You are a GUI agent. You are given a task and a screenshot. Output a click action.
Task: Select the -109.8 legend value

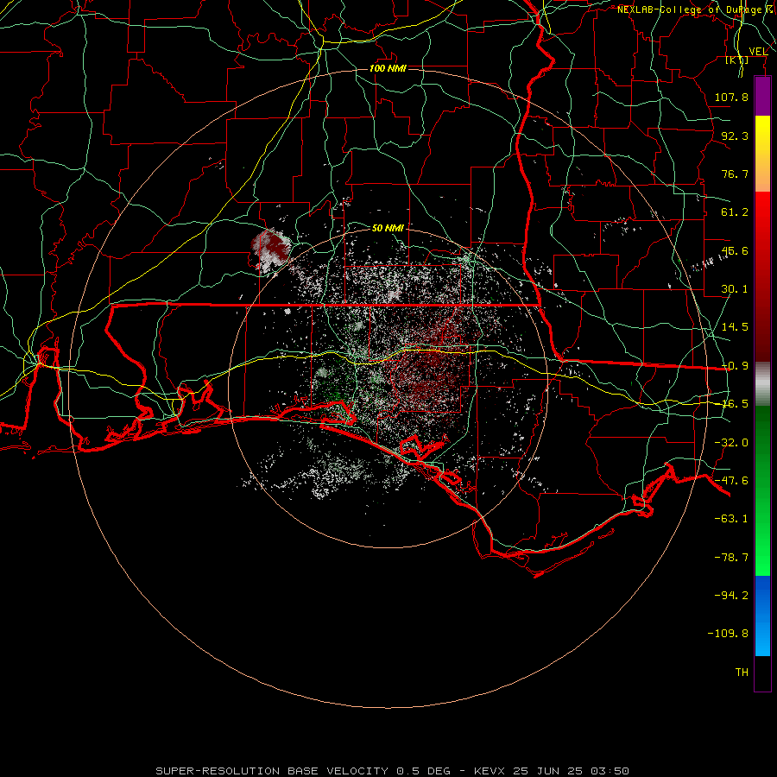(x=728, y=634)
